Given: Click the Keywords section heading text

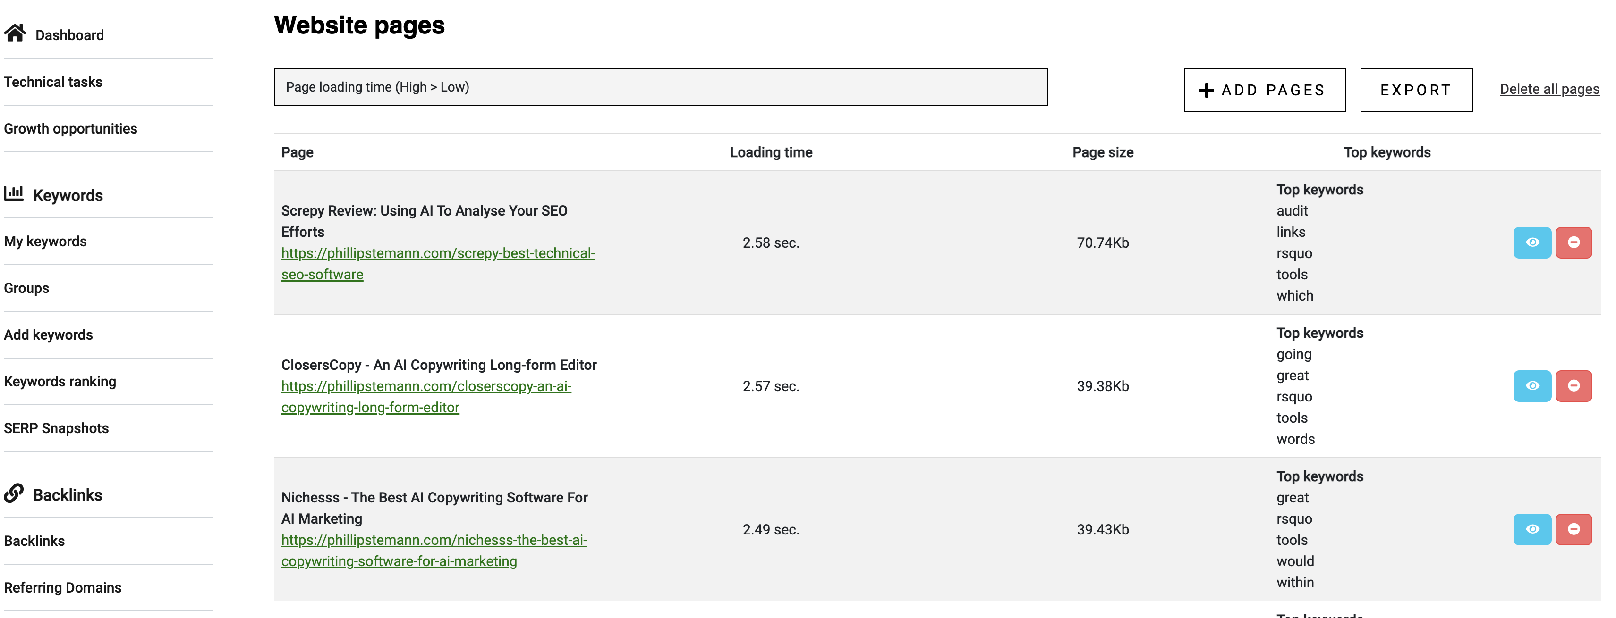Looking at the screenshot, I should [68, 196].
